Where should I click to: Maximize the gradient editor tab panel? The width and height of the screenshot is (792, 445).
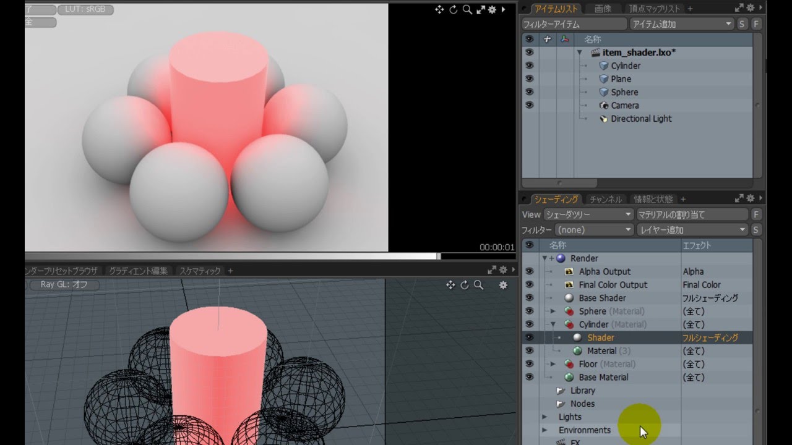click(492, 270)
